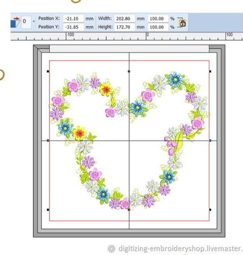Image resolution: width=243 pixels, height=255 pixels.
Task: Click the top-center selection handle
Action: pyautogui.click(x=129, y=71)
